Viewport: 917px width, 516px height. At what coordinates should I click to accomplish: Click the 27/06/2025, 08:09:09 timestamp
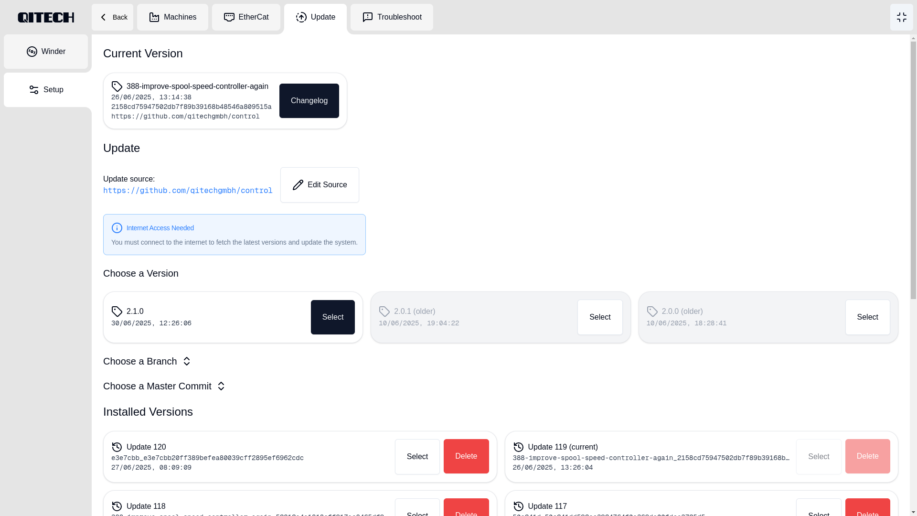click(x=151, y=468)
